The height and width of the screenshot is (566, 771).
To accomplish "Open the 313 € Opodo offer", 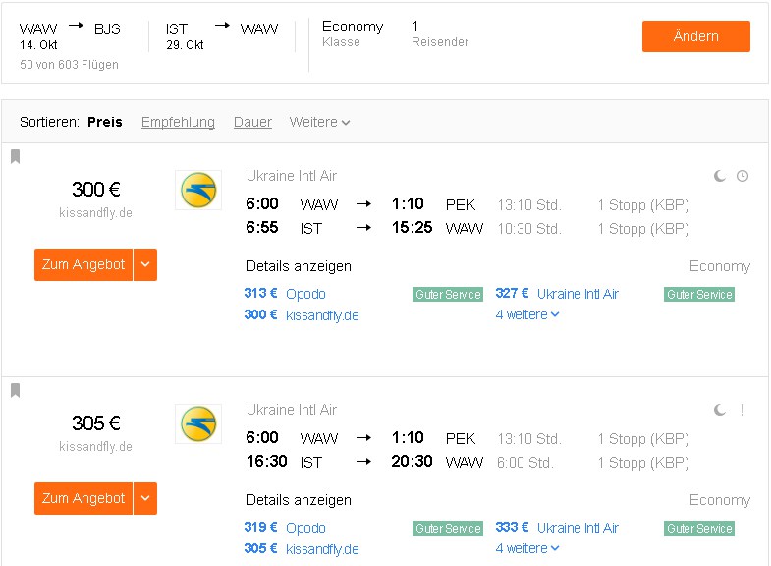I will pos(285,294).
